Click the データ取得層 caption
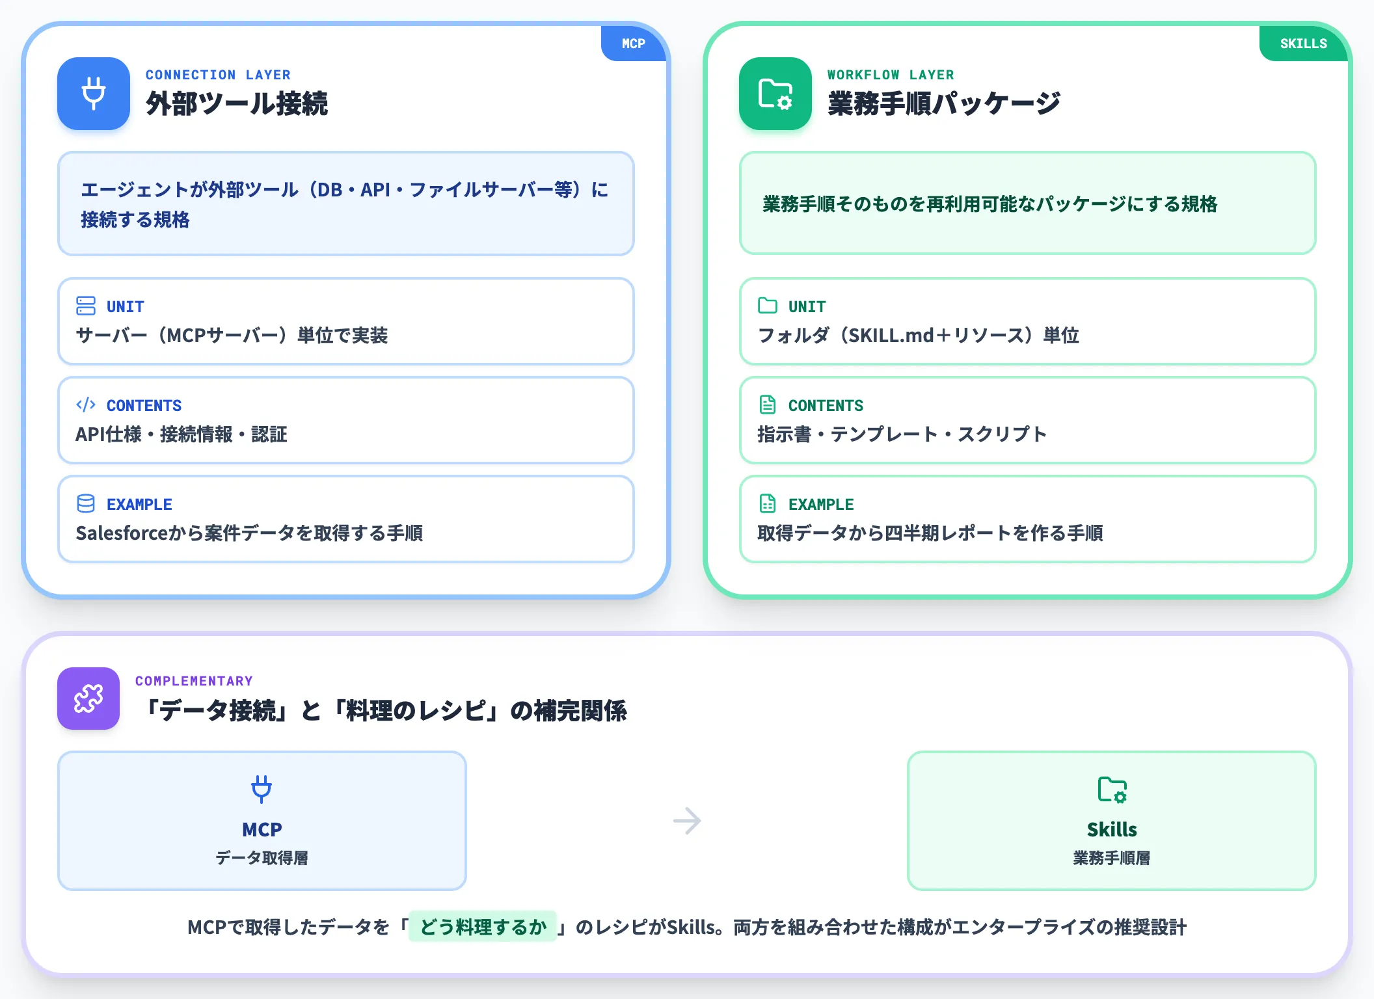Image resolution: width=1374 pixels, height=999 pixels. pos(262,858)
